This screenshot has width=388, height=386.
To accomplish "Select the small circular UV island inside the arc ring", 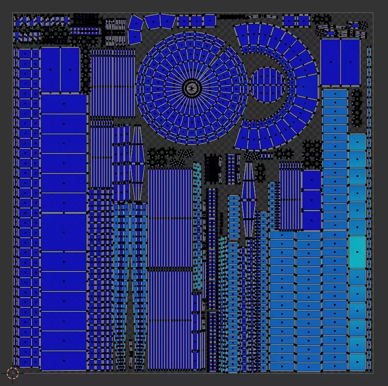I will click(267, 85).
